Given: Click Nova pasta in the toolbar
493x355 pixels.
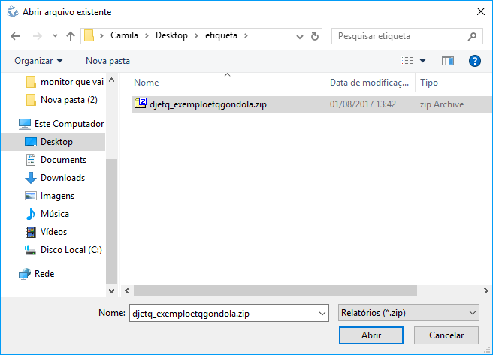Looking at the screenshot, I should click(107, 60).
